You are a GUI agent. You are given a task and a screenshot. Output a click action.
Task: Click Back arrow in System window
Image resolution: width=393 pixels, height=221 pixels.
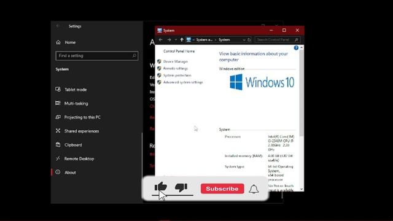pos(161,40)
